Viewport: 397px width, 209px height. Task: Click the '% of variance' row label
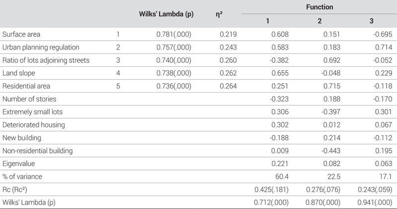click(21, 176)
